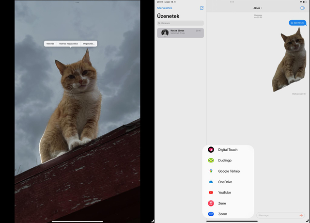Tap the Wi-Fi status icon

tap(301, 2)
